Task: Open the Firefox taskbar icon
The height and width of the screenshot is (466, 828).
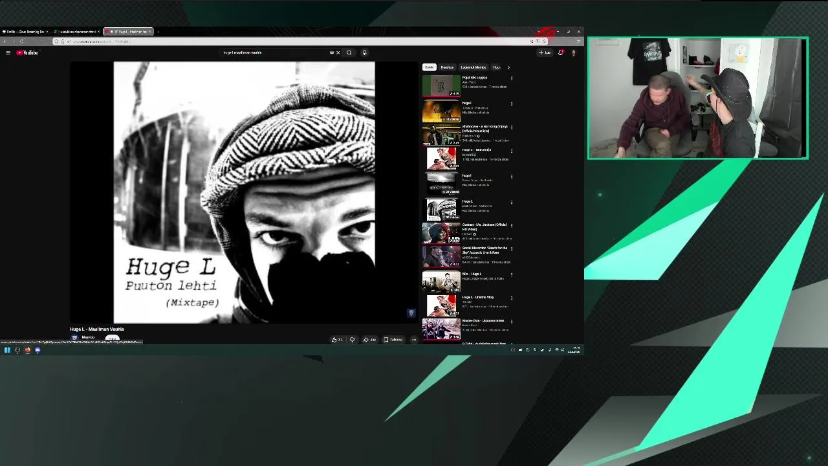Action: pos(27,350)
